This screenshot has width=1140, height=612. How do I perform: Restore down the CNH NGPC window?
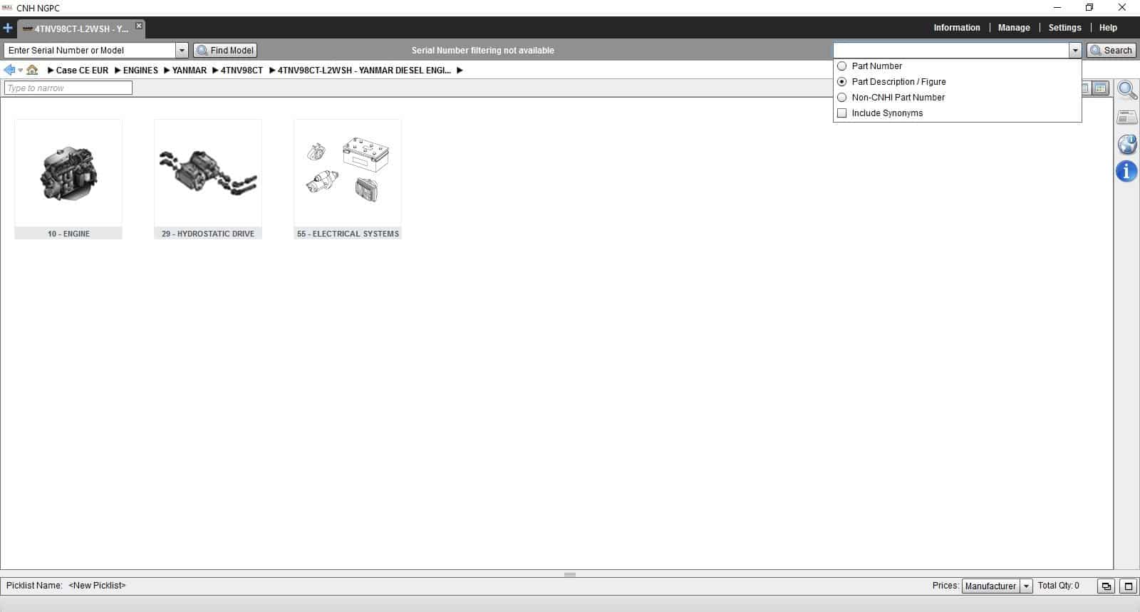(1089, 8)
